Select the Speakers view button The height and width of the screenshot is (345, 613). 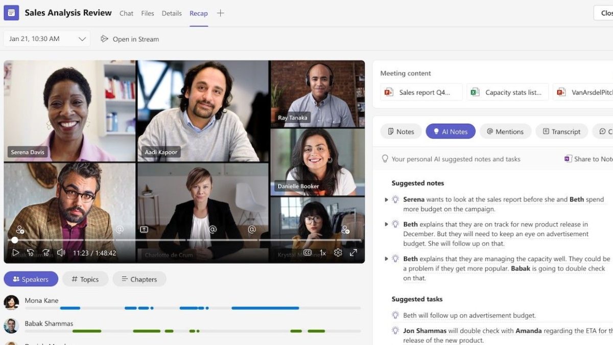(x=31, y=279)
